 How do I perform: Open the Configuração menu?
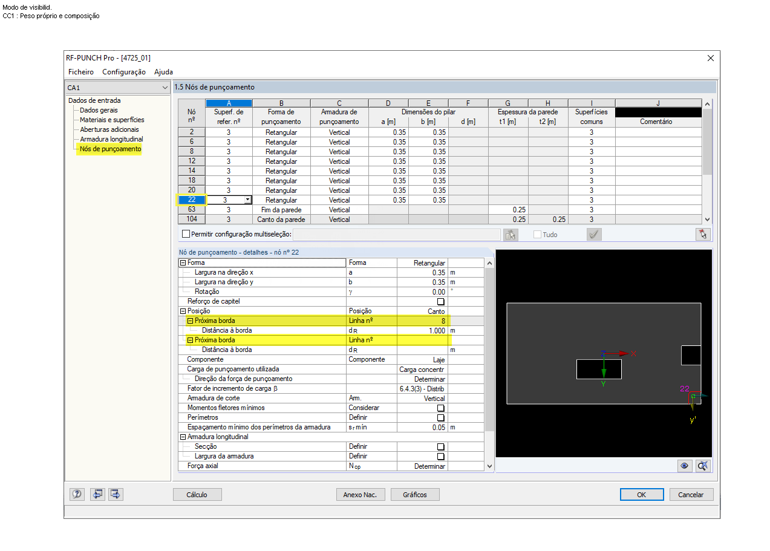[124, 72]
